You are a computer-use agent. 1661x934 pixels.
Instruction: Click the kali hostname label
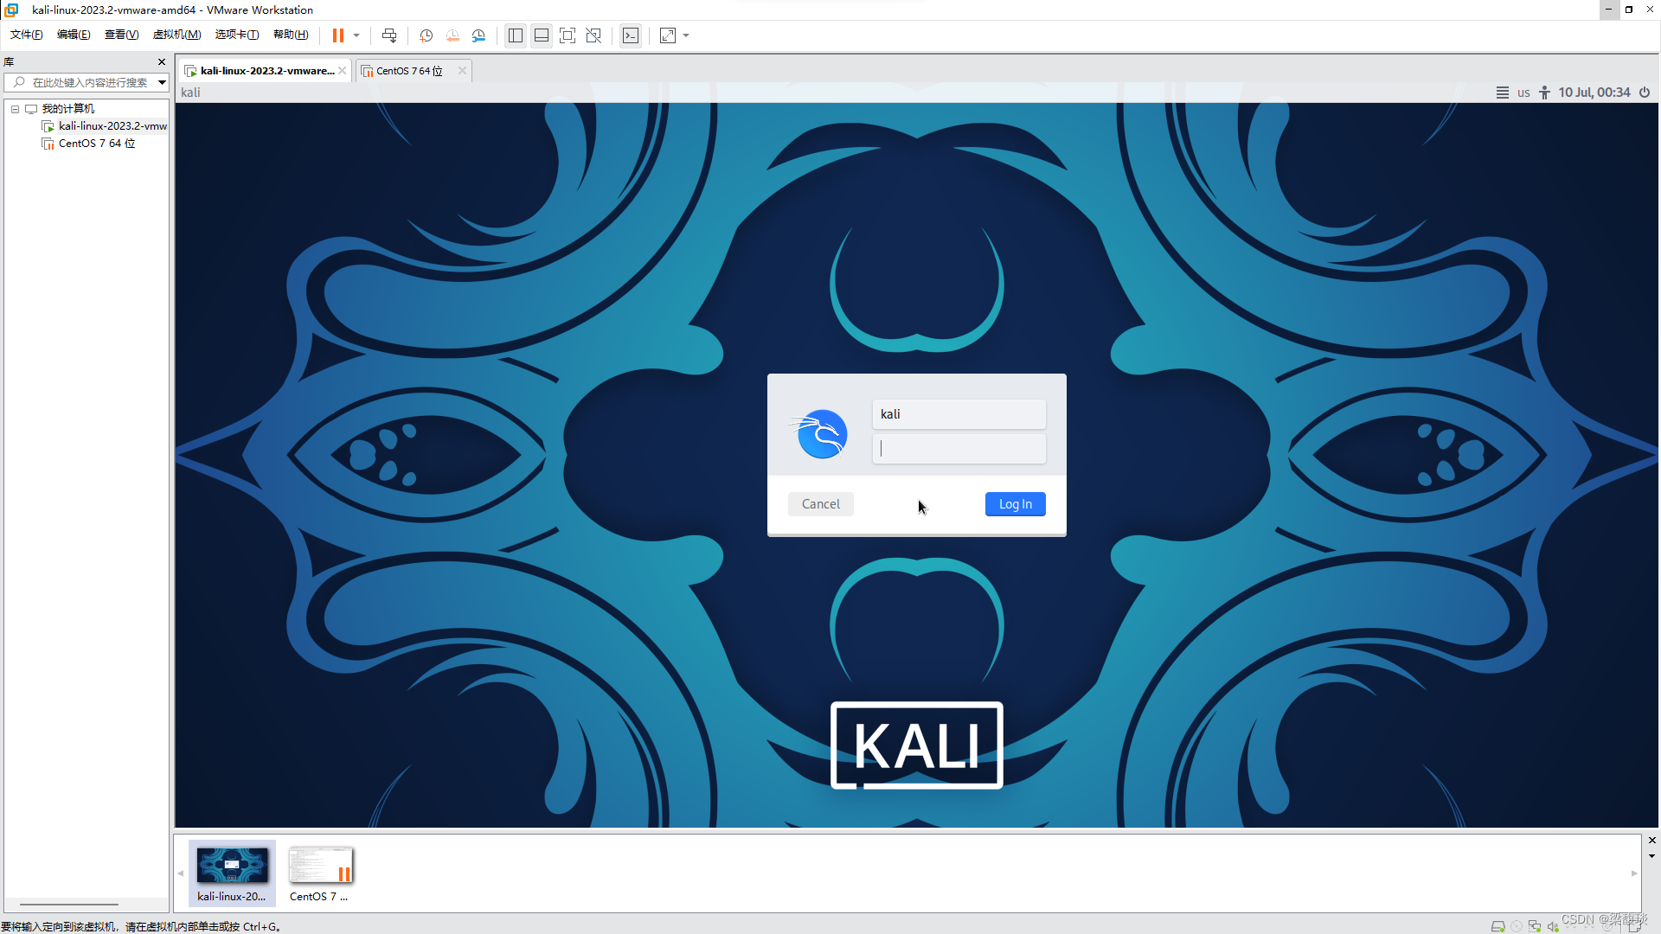point(190,93)
